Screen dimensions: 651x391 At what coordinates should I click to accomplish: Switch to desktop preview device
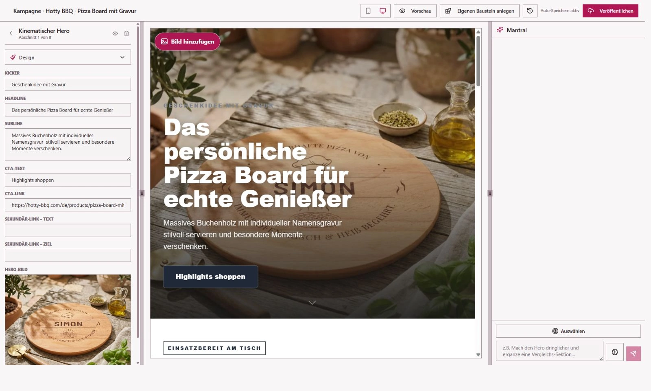pyautogui.click(x=383, y=11)
